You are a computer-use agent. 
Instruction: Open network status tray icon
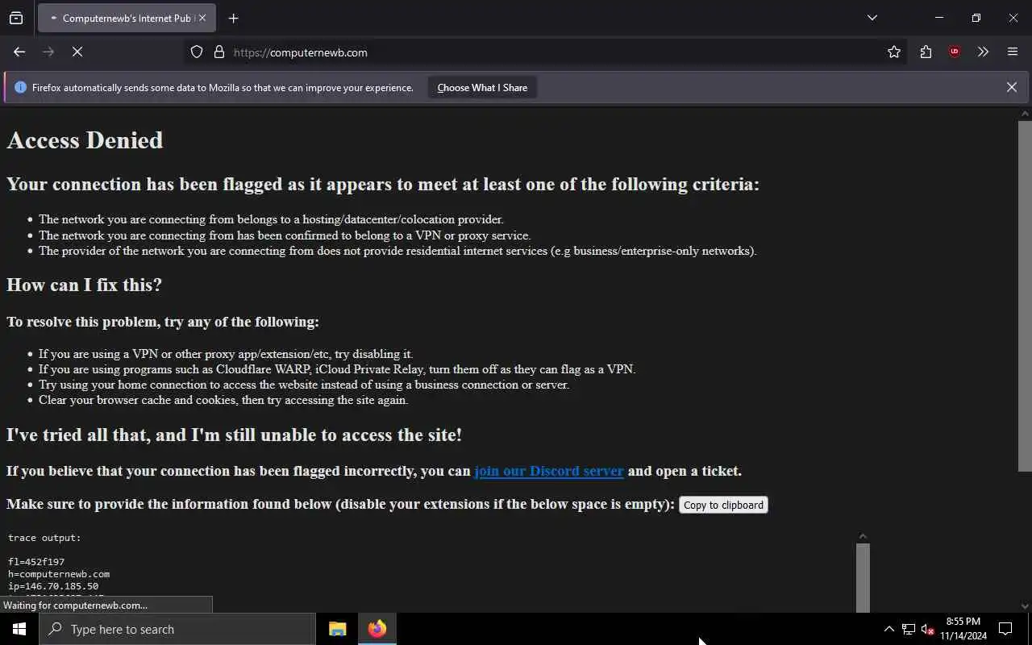click(909, 629)
